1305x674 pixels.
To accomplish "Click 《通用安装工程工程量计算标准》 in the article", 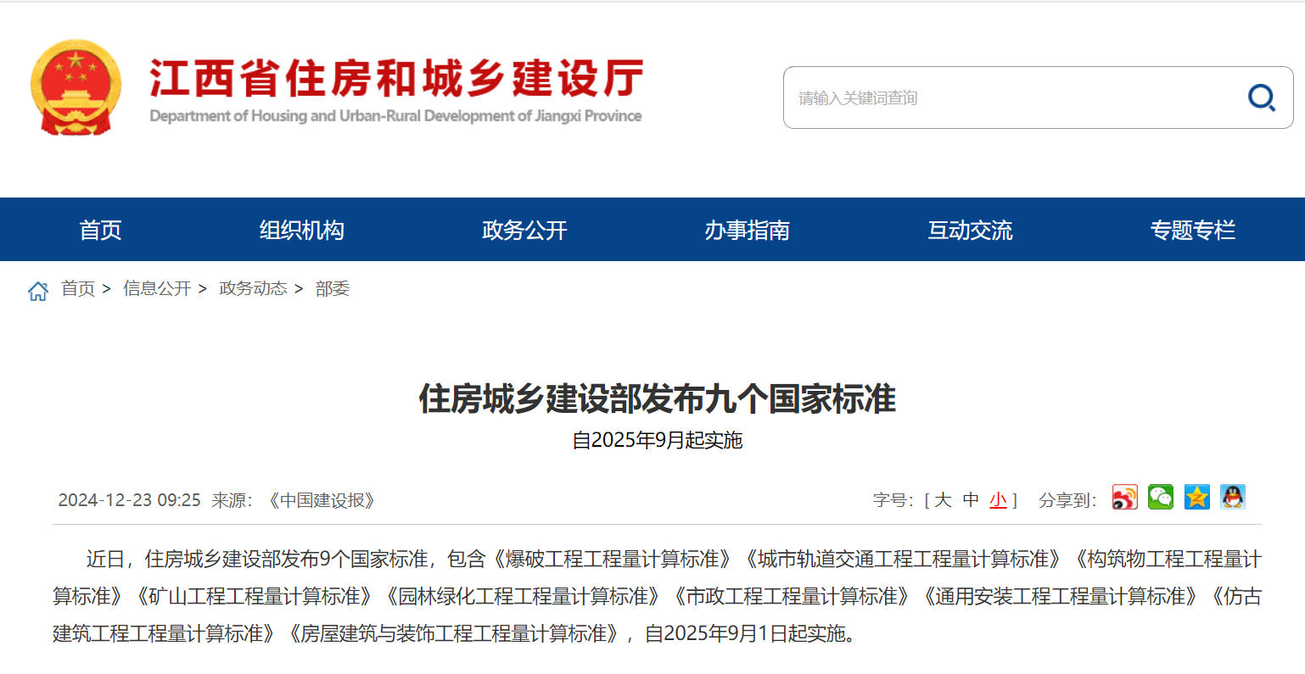I will click(x=1061, y=596).
